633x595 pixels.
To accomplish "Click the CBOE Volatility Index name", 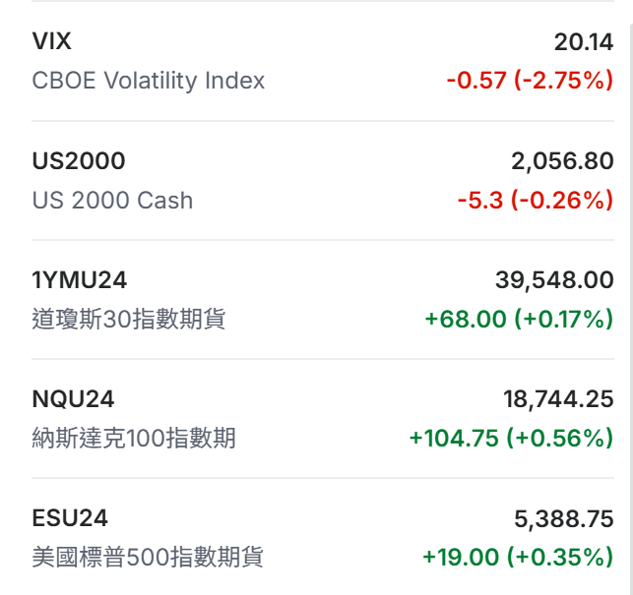I will 149,81.
